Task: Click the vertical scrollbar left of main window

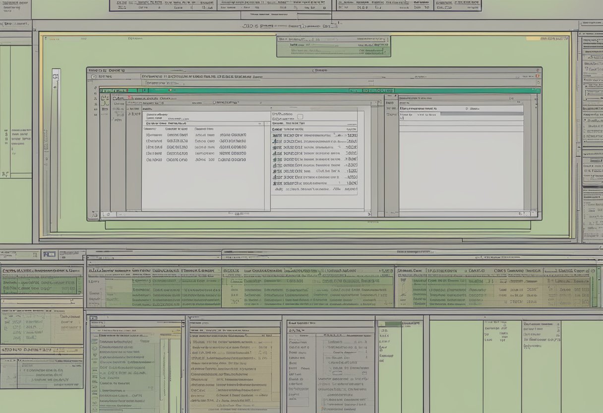Action: pos(56,149)
